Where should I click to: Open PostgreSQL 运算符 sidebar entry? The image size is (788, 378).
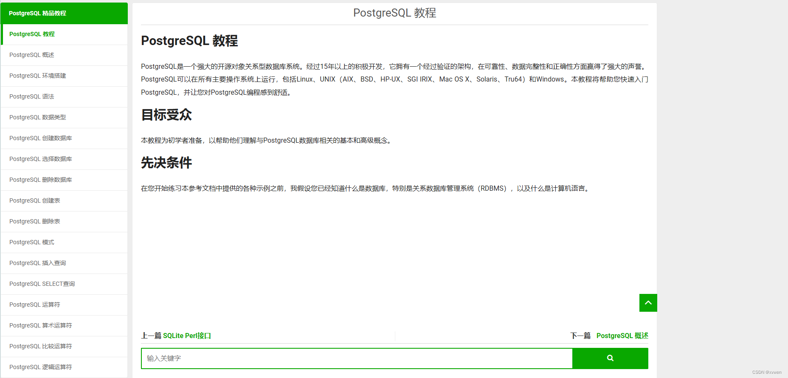coord(64,305)
